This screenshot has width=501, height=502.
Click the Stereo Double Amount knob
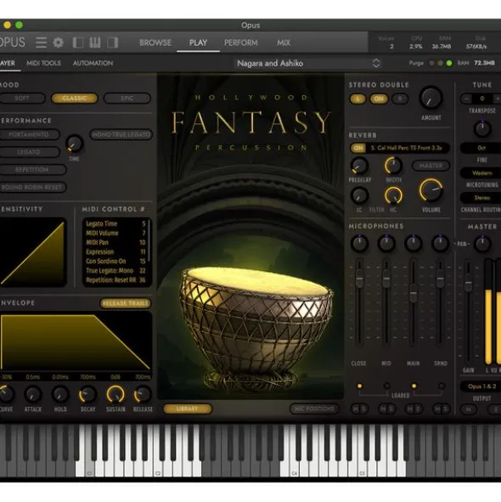pyautogui.click(x=431, y=98)
